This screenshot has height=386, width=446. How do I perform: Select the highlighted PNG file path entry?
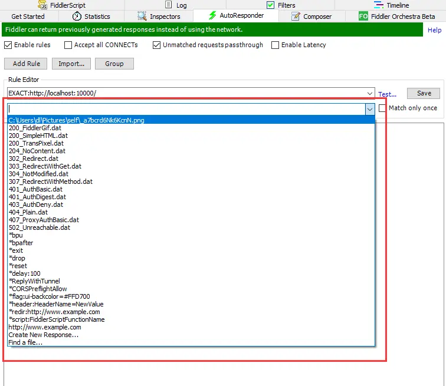click(191, 120)
